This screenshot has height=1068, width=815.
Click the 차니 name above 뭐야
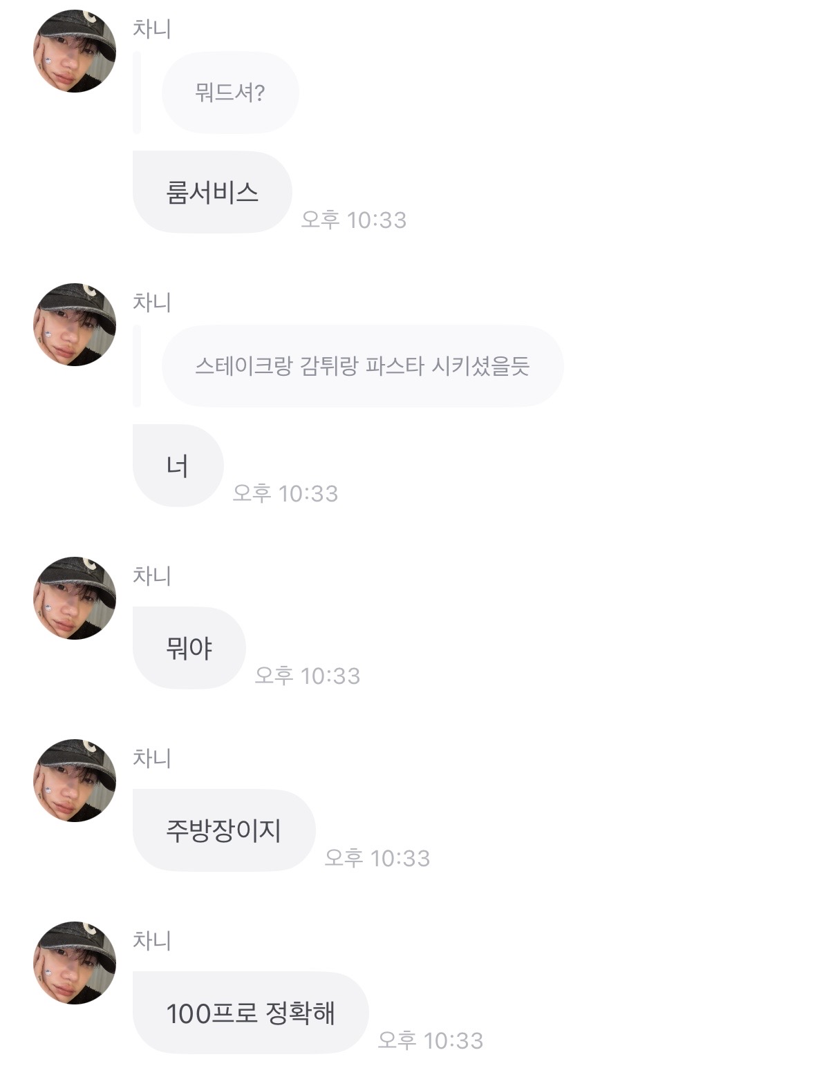[x=152, y=575]
